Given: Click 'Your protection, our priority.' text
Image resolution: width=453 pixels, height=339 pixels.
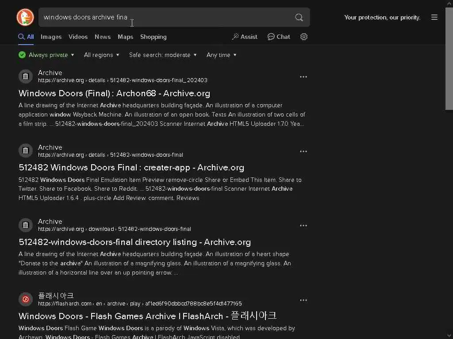Looking at the screenshot, I should [x=382, y=17].
